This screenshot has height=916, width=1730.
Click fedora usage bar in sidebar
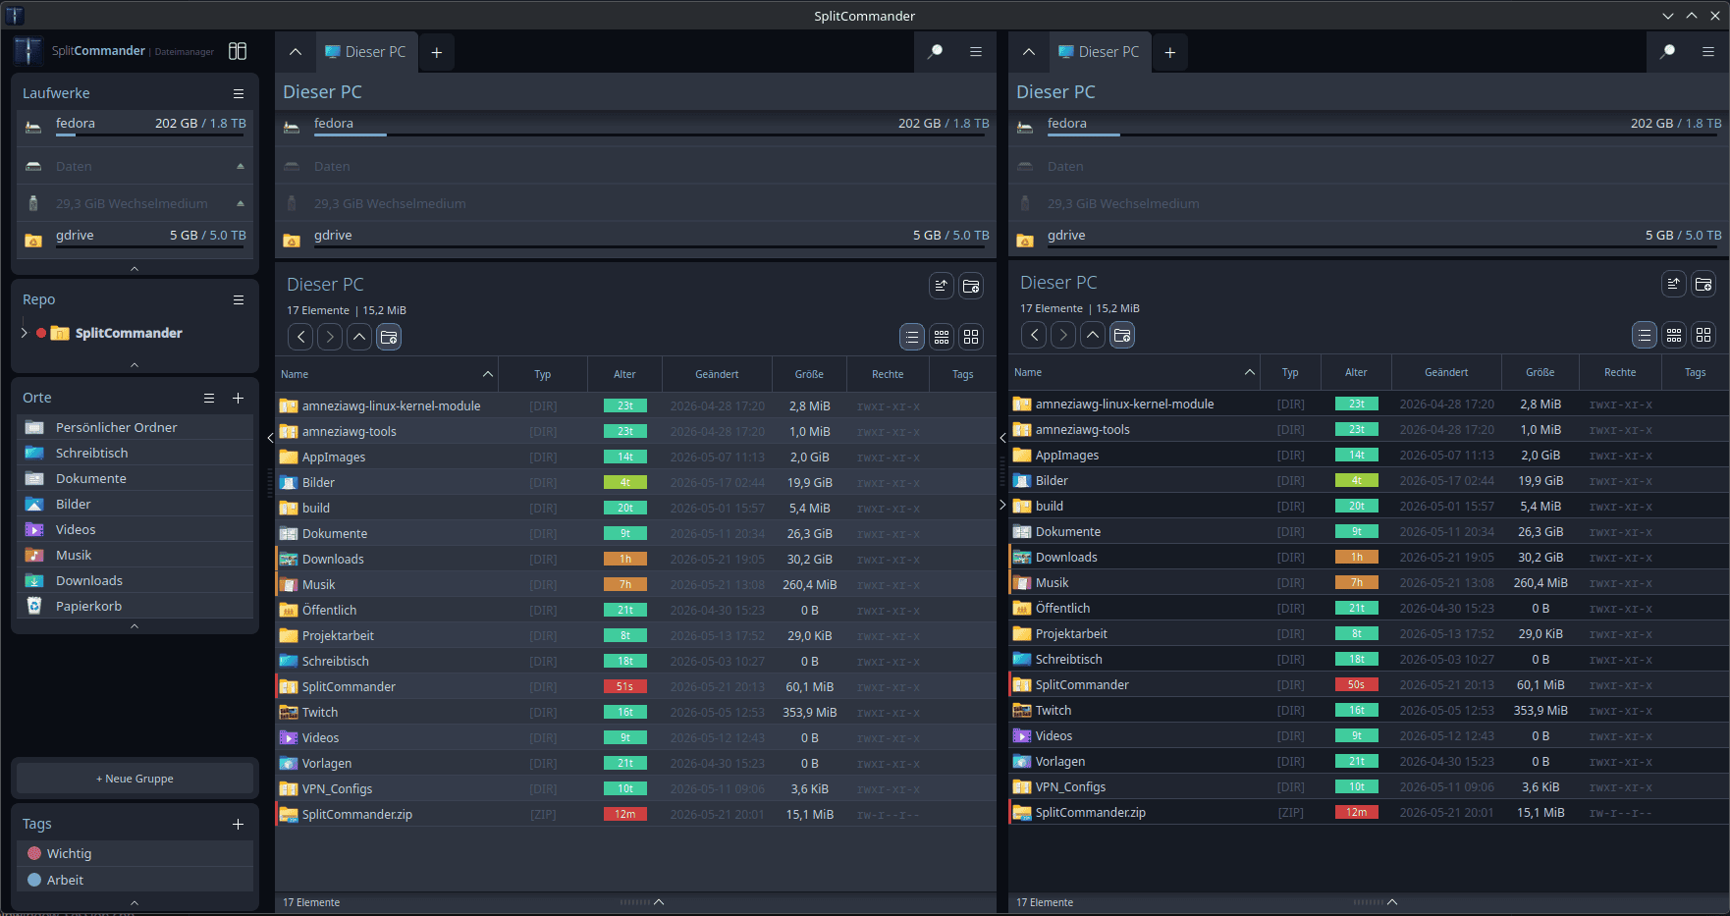click(x=150, y=135)
